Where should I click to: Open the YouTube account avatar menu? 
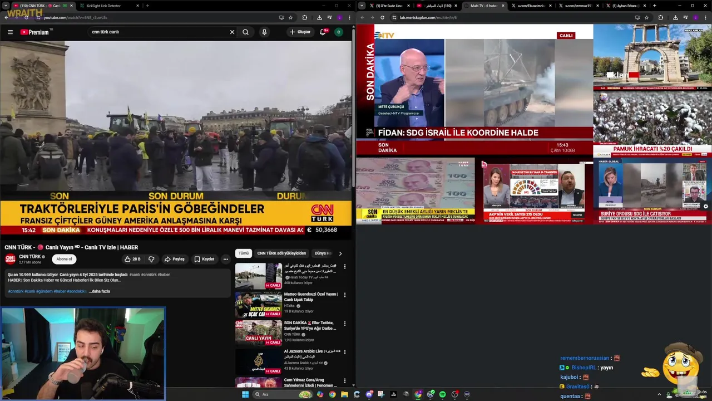338,32
